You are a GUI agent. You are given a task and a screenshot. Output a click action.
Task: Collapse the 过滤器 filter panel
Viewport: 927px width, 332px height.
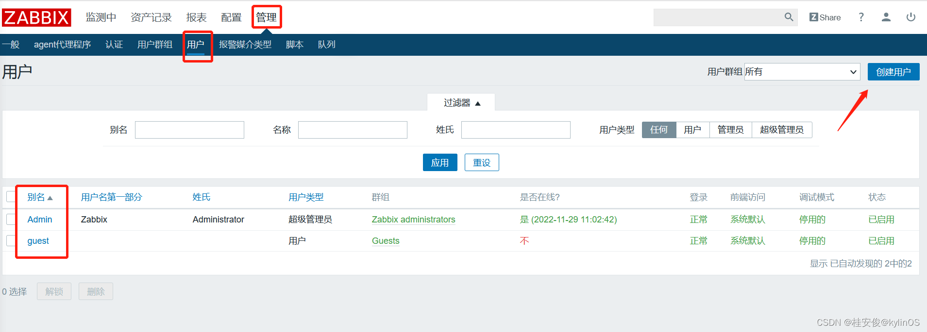pos(461,103)
